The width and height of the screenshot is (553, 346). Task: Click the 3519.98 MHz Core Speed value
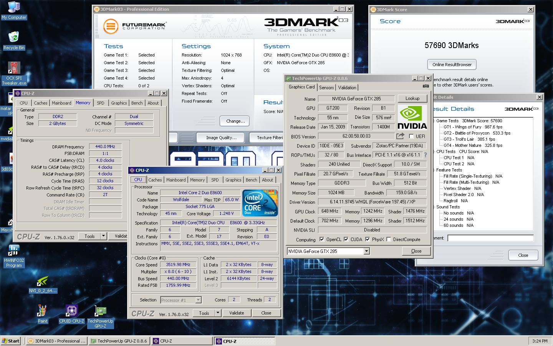point(178,264)
